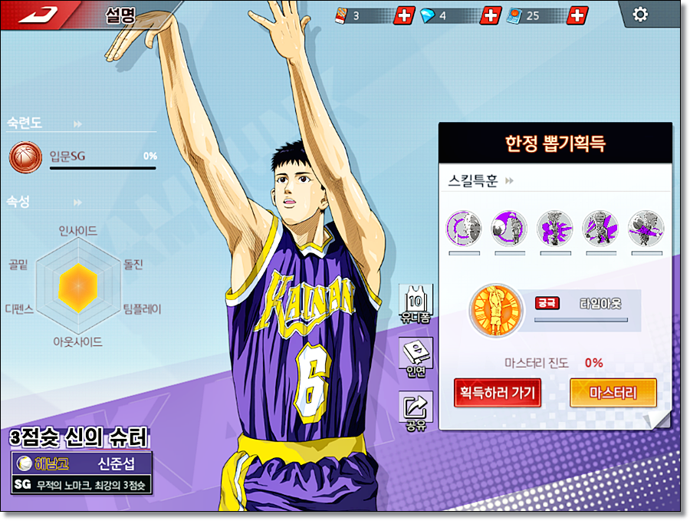Expand the 속성 attributes section arrow
The height and width of the screenshot is (521, 690).
coord(77,202)
